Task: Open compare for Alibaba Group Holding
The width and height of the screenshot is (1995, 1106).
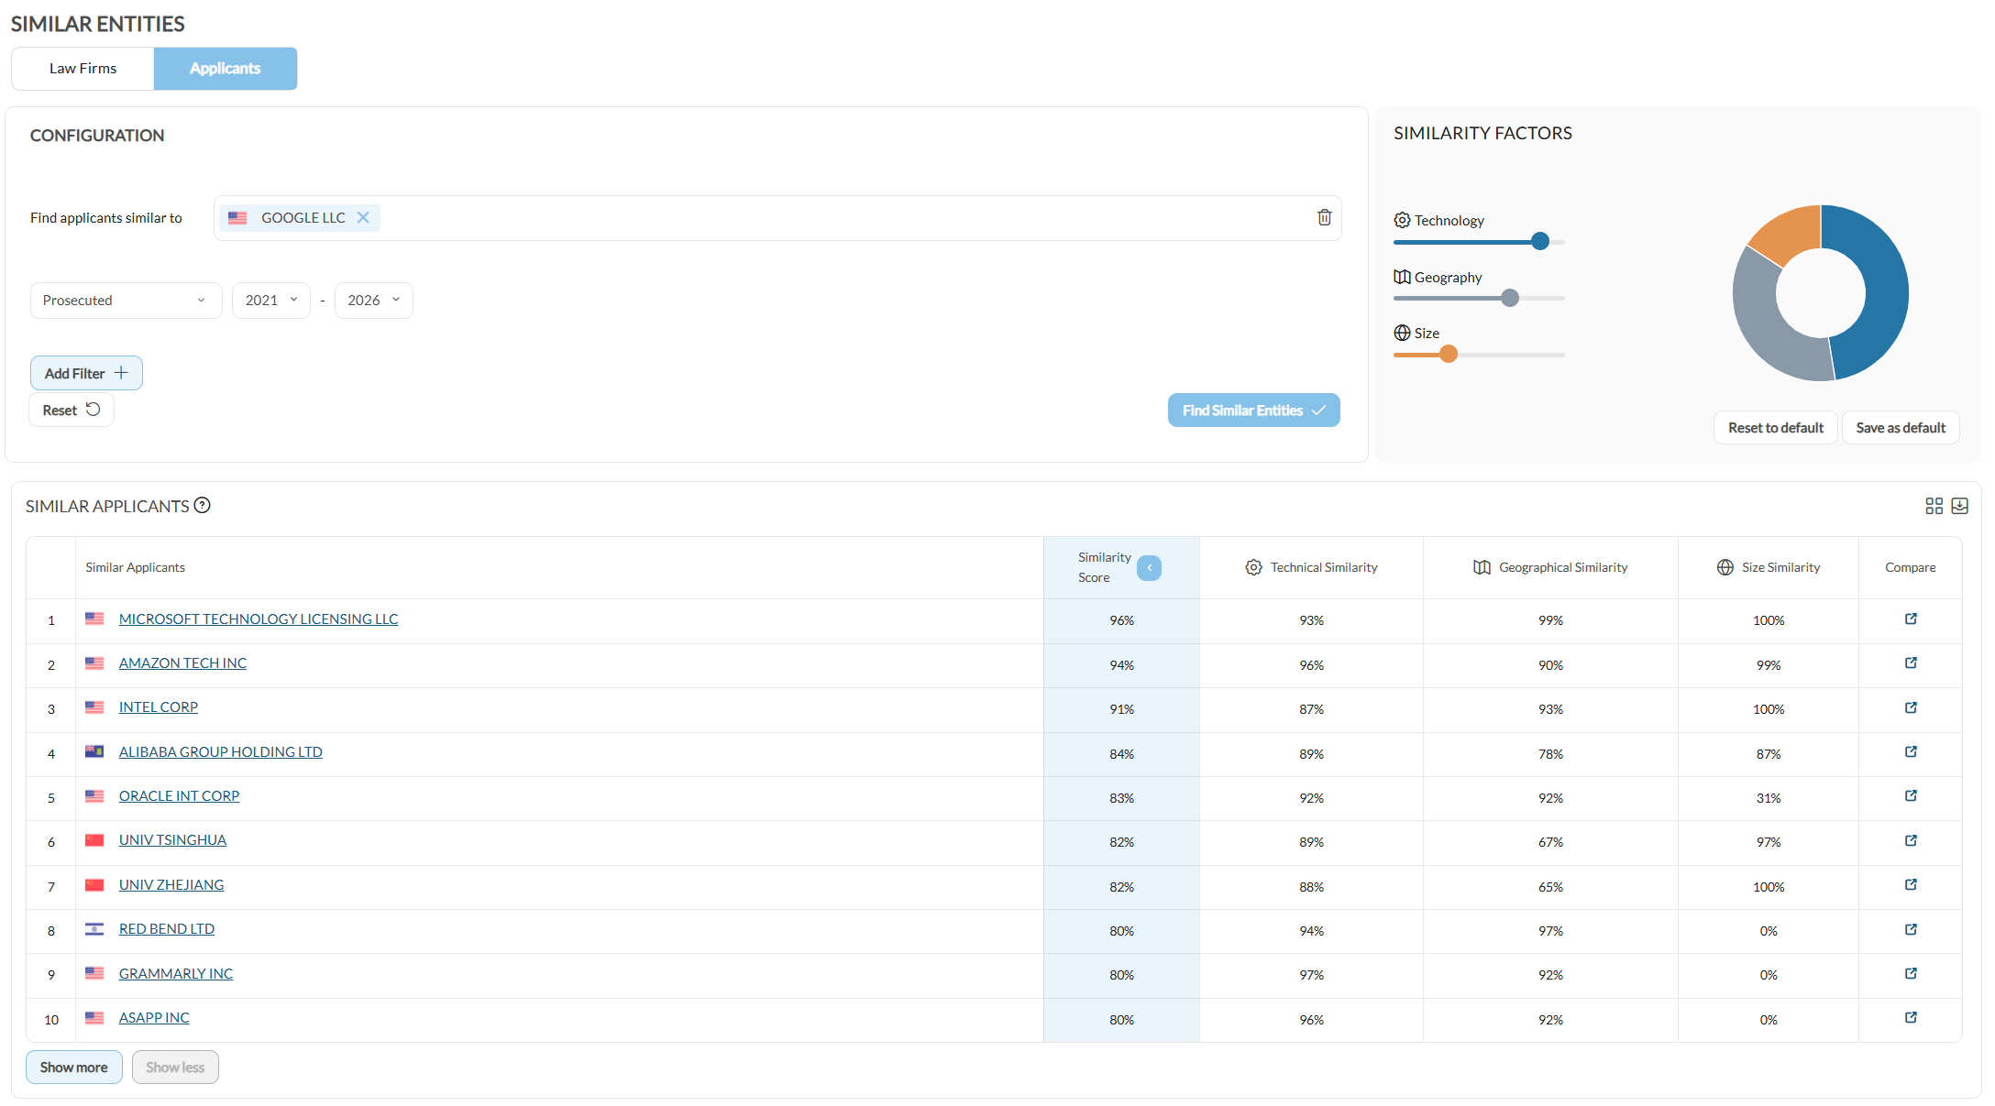Action: 1911,752
